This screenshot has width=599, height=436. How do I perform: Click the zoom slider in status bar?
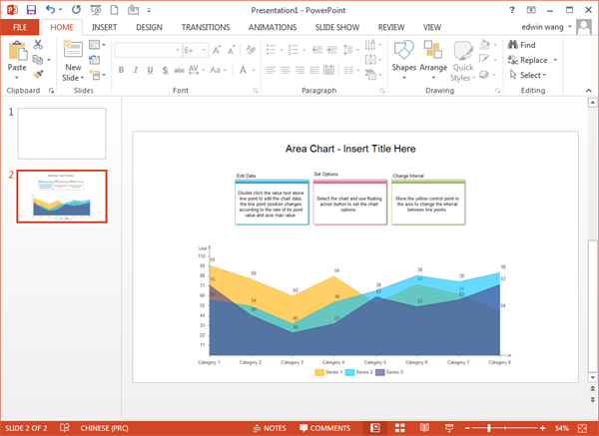point(489,427)
